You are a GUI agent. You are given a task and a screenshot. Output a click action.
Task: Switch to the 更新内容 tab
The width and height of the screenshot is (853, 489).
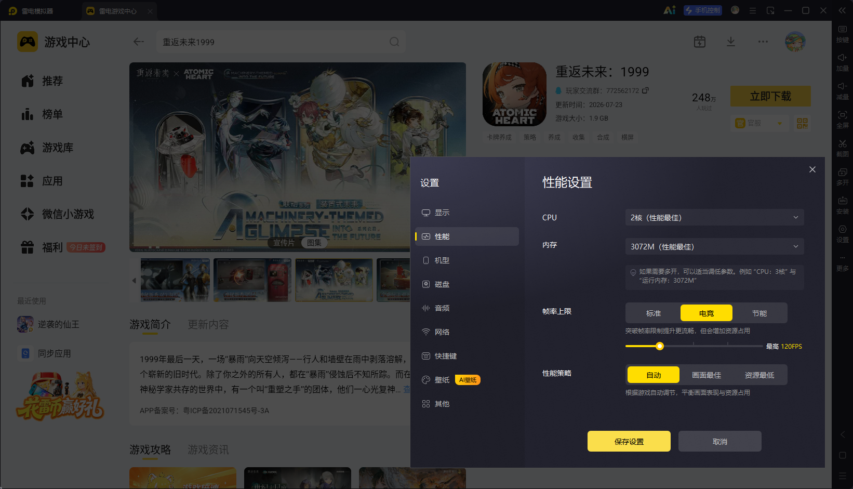coord(208,324)
